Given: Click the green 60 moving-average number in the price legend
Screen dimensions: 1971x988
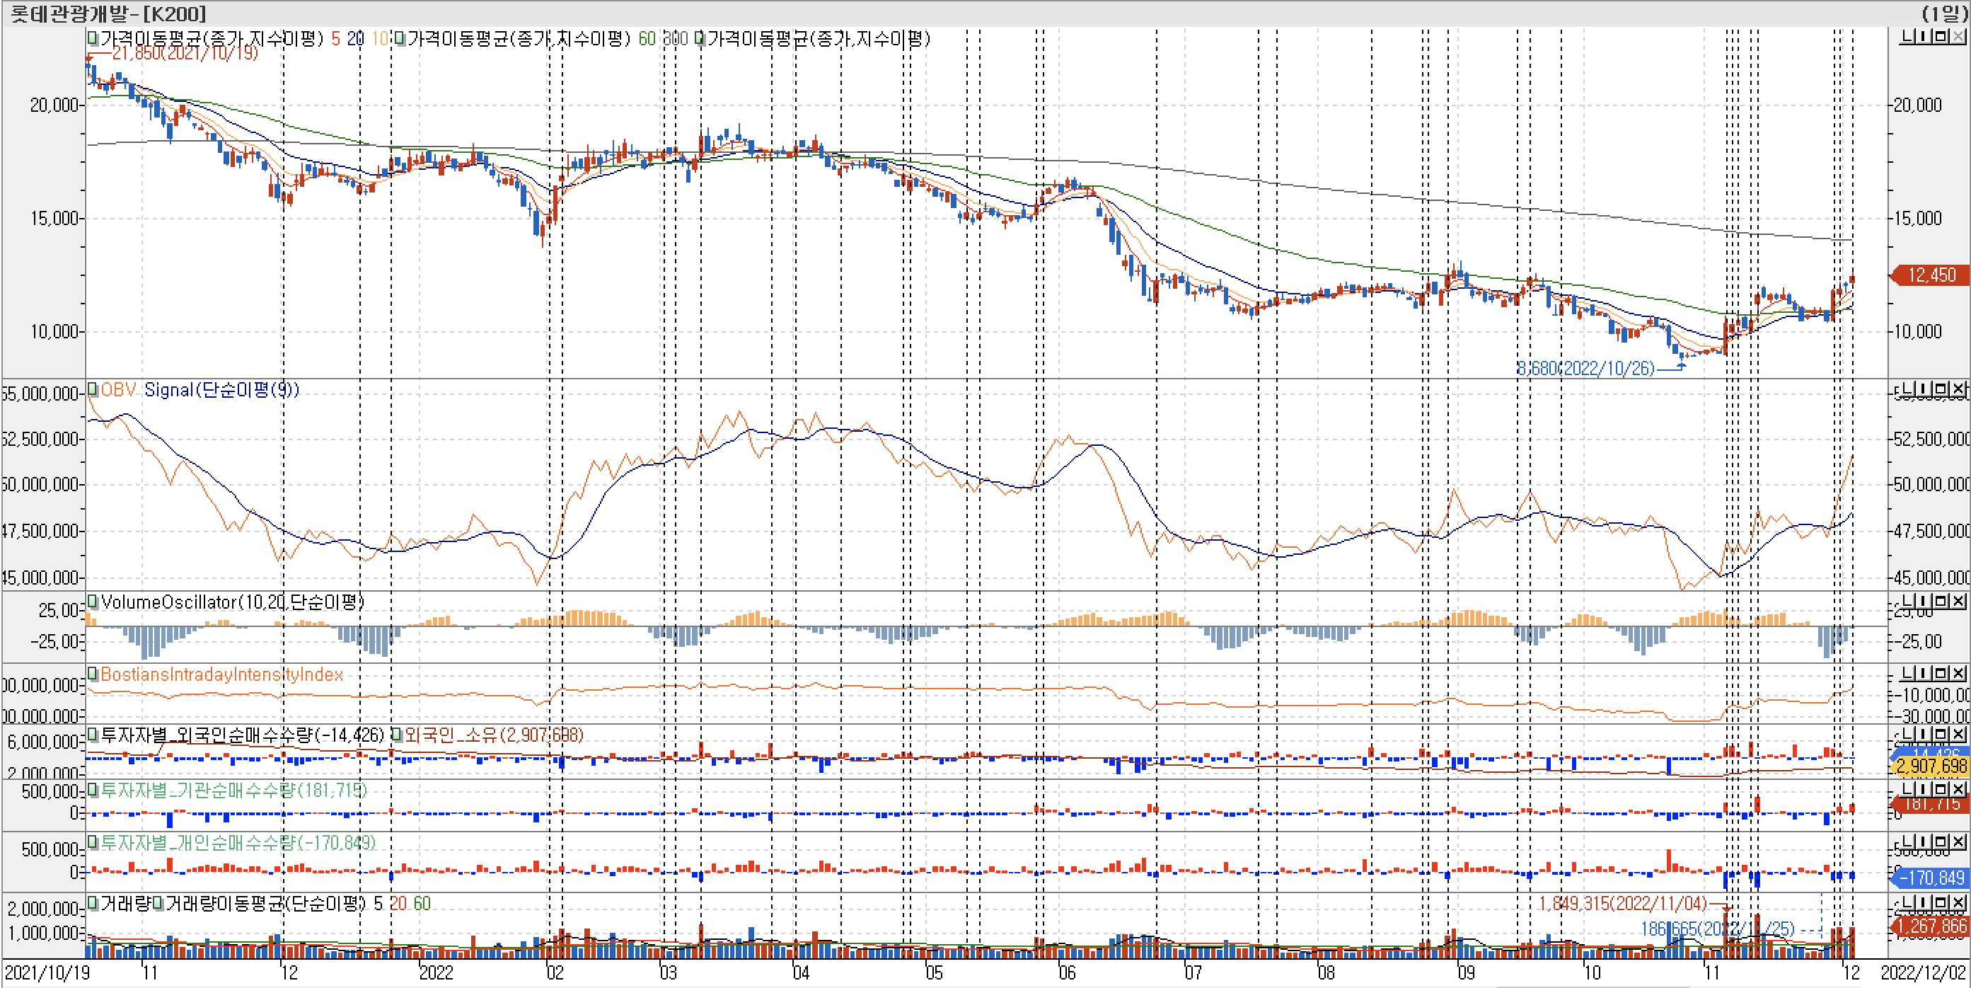Looking at the screenshot, I should pyautogui.click(x=647, y=38).
